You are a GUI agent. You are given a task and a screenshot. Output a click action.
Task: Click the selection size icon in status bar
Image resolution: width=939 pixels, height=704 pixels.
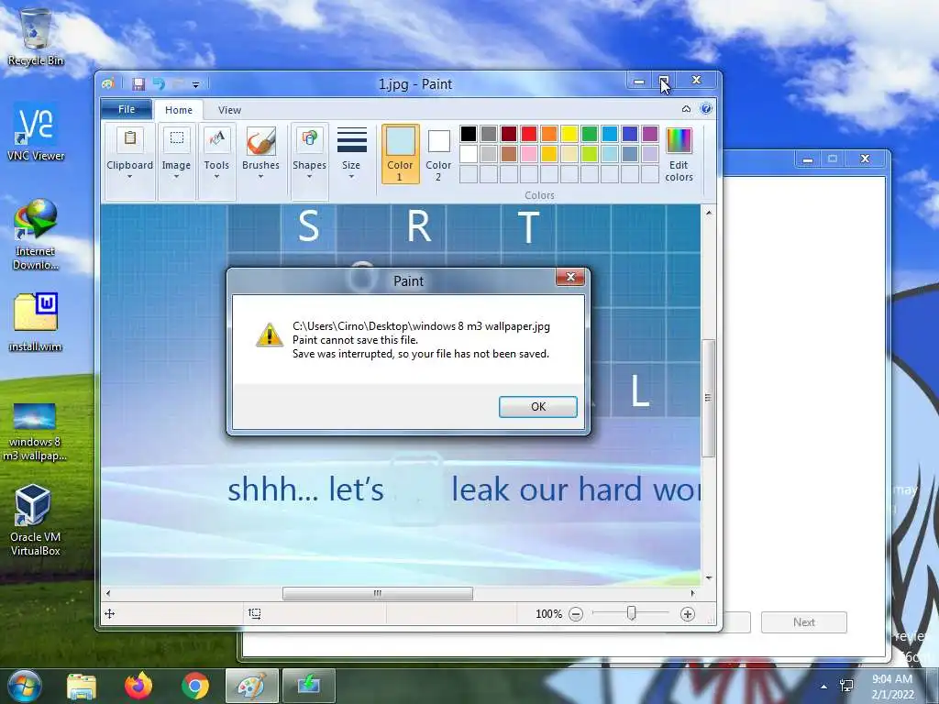coord(255,613)
